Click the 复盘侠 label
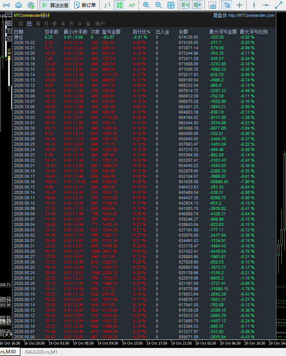Viewport: 286px width, 356px height. (x=220, y=15)
